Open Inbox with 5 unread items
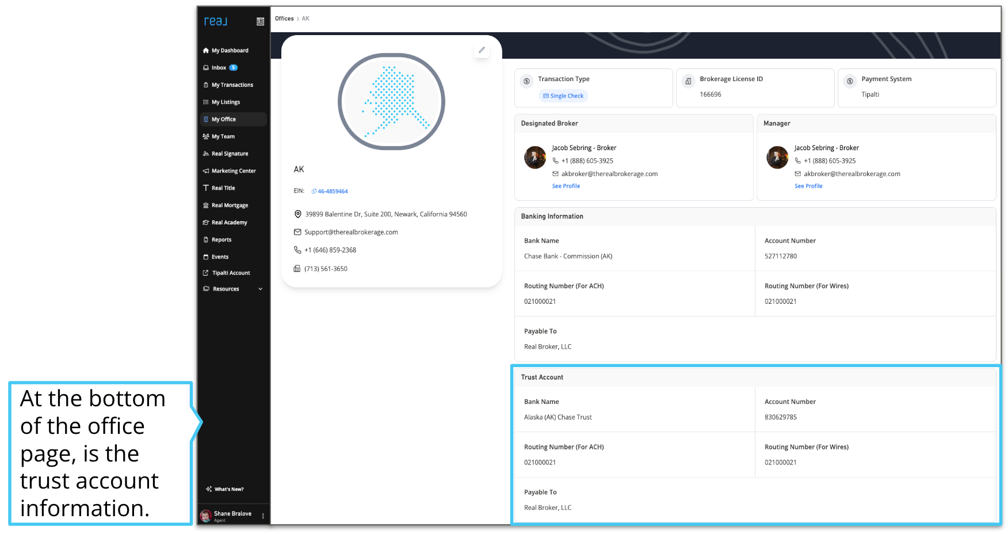The image size is (1008, 534). (x=219, y=68)
